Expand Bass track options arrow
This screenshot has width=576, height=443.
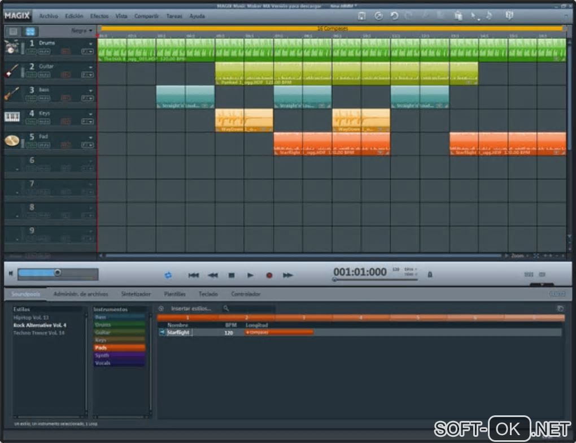pos(91,90)
